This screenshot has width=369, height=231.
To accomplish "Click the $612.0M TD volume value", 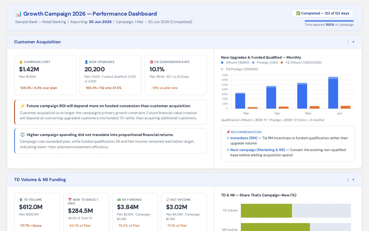I will click(31, 207).
